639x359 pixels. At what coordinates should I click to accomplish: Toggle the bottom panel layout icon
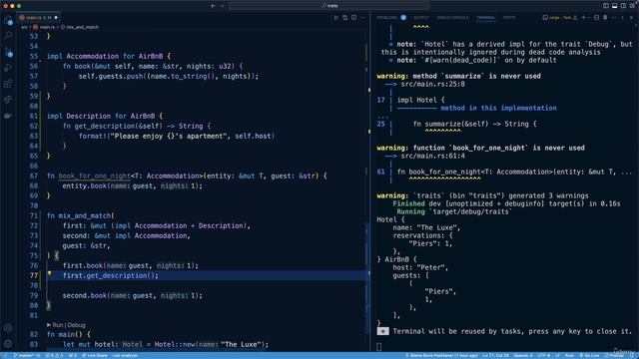point(615,6)
